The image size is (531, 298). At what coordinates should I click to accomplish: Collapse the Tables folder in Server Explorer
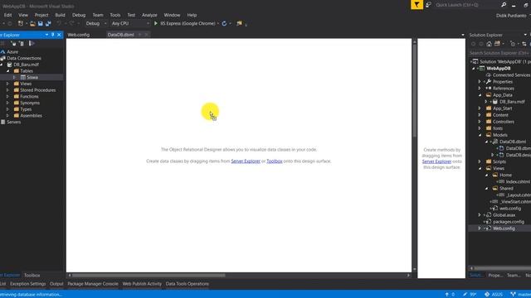tap(7, 71)
